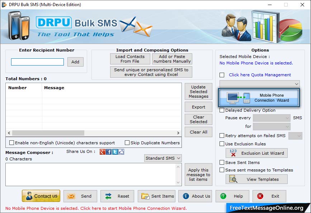Open View Templates
Screen dimensions: 311x213
pos(256,179)
